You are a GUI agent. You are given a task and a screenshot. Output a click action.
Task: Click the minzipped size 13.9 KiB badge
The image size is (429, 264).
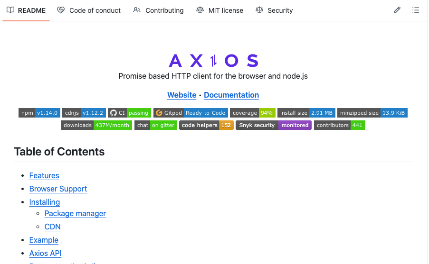click(372, 113)
